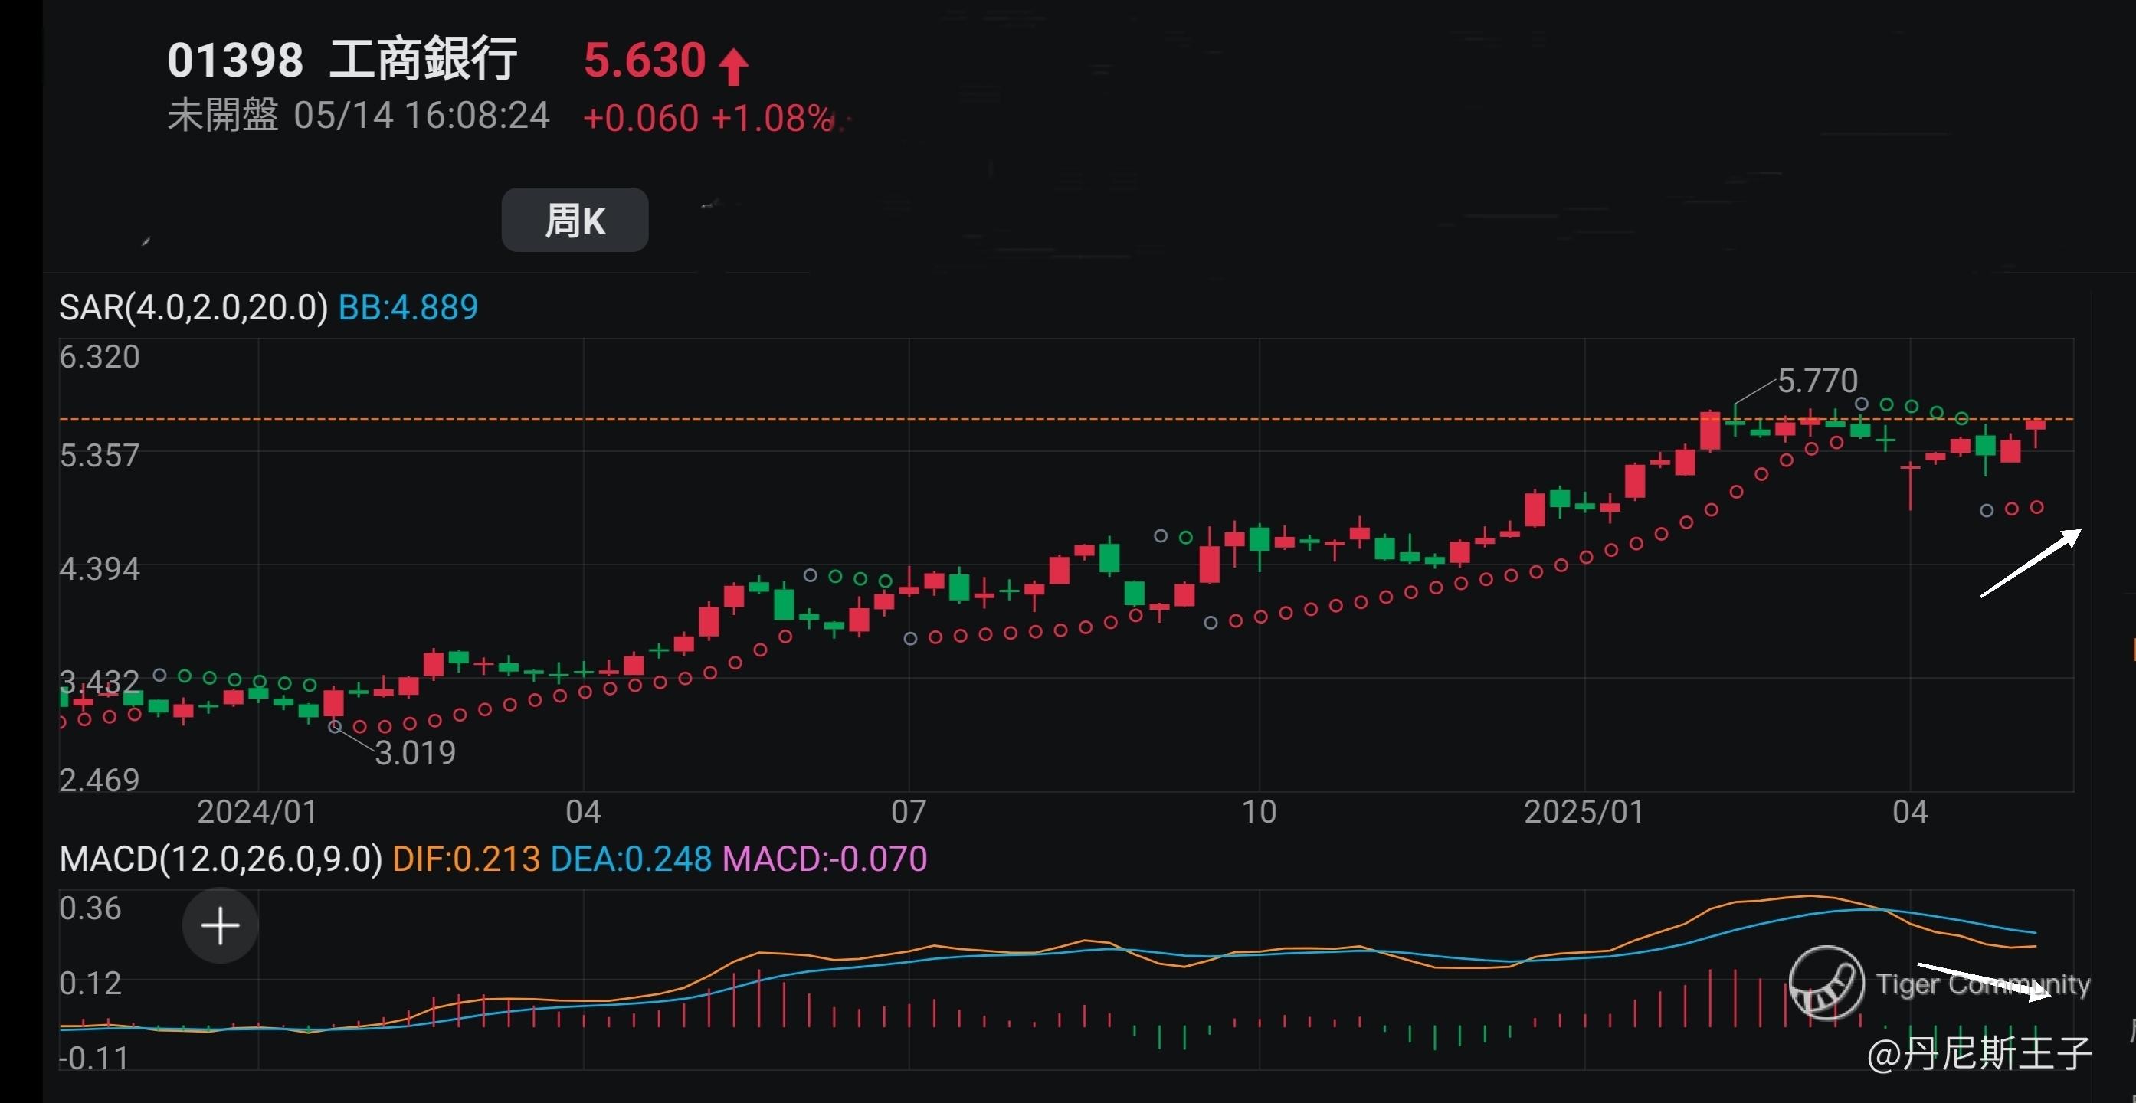The width and height of the screenshot is (2136, 1103).
Task: Click the DEA:0.248 value
Action: click(x=631, y=859)
